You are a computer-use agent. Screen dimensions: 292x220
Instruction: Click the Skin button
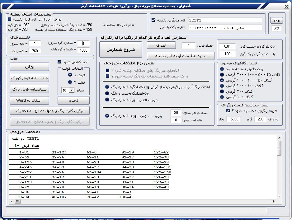276,21
